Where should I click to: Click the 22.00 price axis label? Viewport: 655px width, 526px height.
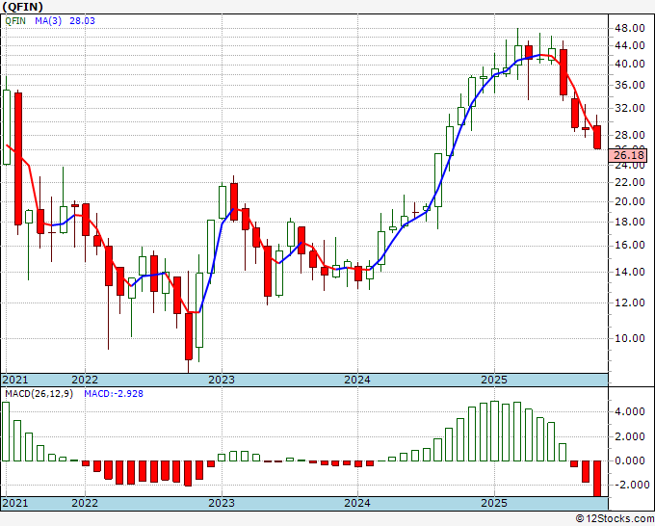pos(630,182)
